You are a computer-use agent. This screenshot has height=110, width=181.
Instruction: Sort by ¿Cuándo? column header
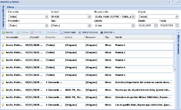[x=34, y=37]
